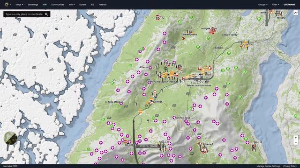The height and width of the screenshot is (168, 300).
Task: Select the red BK-T12 bunker marker
Action: coord(157,17)
